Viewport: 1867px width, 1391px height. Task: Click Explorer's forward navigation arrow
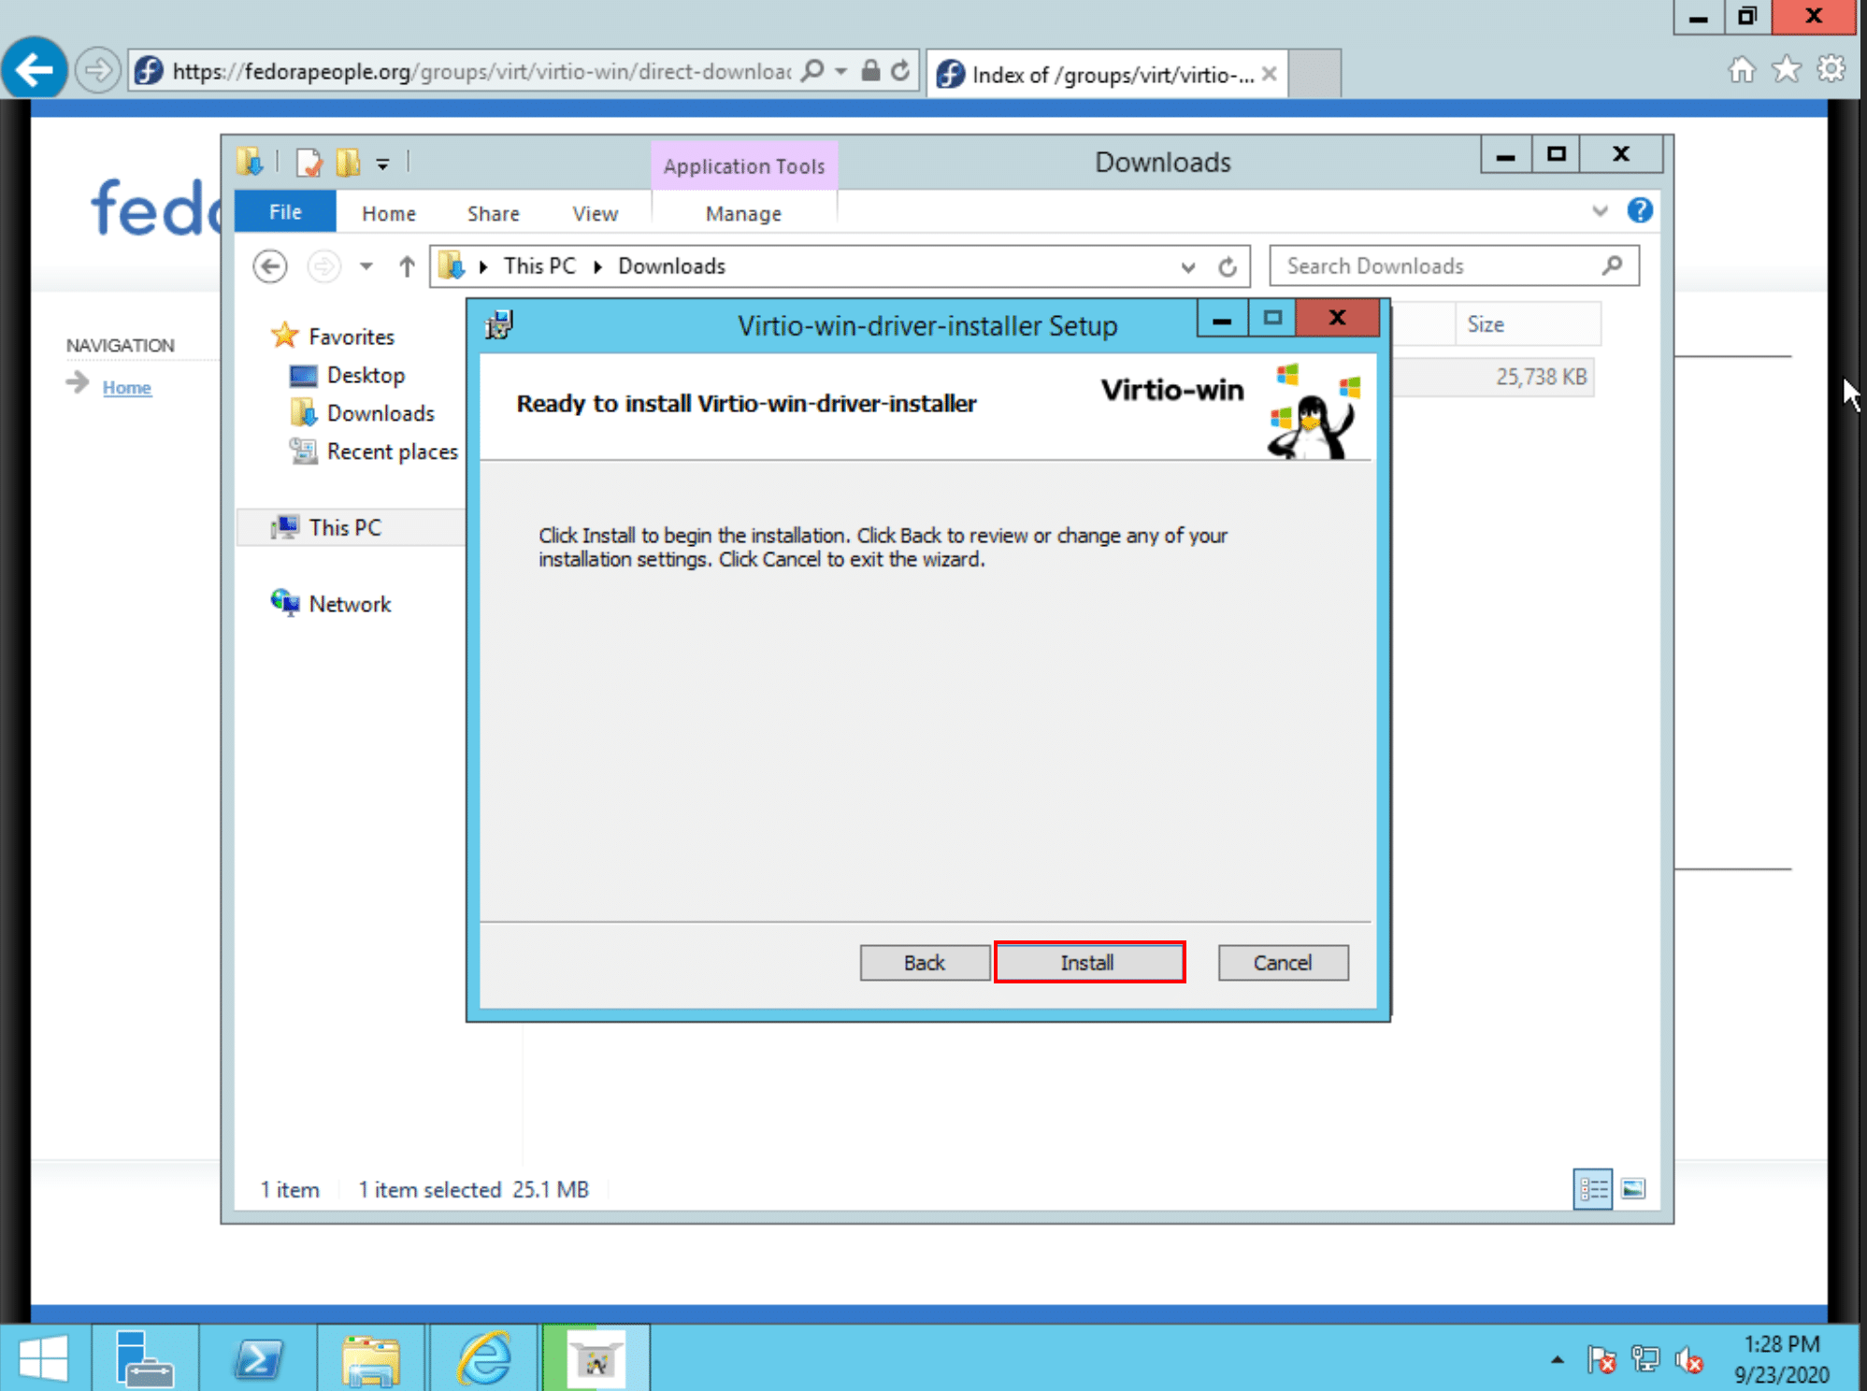tap(323, 266)
